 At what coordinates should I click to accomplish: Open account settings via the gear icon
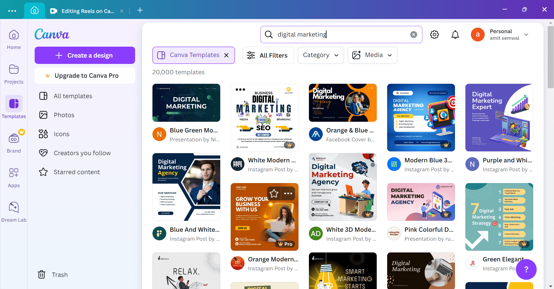pyautogui.click(x=434, y=35)
